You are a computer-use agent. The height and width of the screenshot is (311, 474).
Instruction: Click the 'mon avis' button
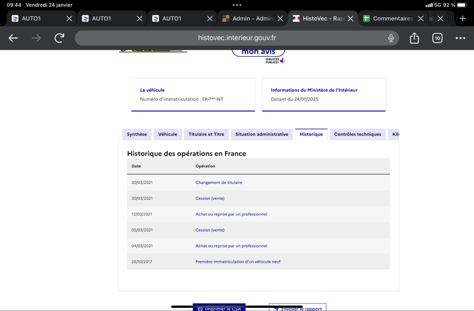click(x=258, y=52)
